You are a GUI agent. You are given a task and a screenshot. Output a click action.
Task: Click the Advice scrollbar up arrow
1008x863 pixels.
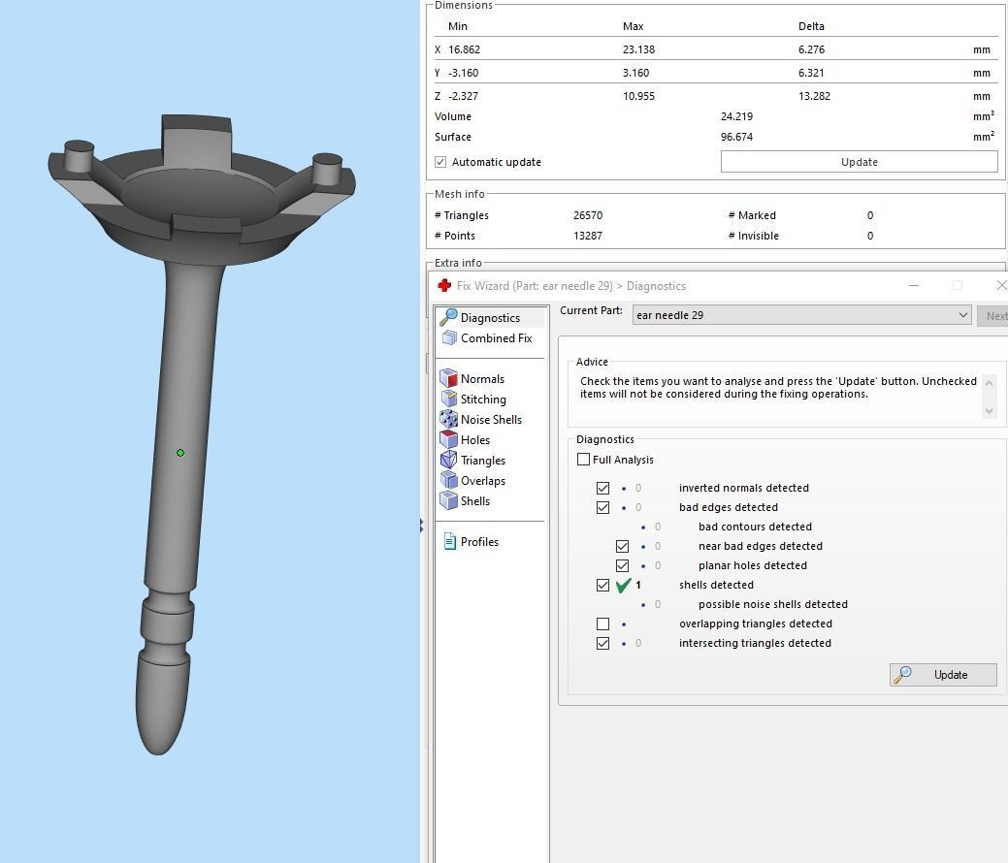989,383
